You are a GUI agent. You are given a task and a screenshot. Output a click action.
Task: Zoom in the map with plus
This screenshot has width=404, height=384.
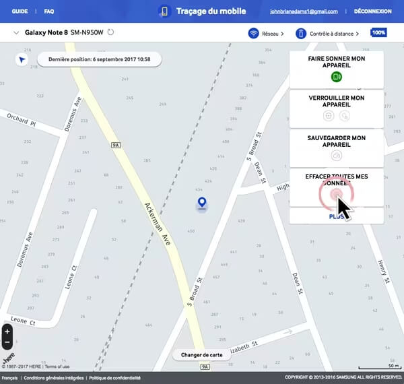(x=7, y=331)
